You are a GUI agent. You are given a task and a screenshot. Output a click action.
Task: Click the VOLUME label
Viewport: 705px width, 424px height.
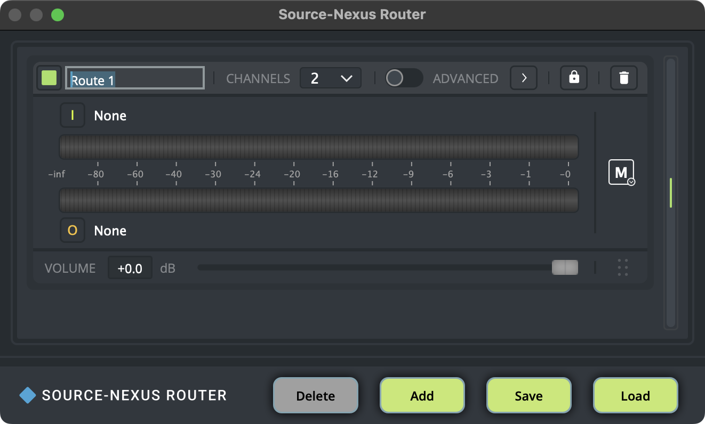[x=70, y=268]
